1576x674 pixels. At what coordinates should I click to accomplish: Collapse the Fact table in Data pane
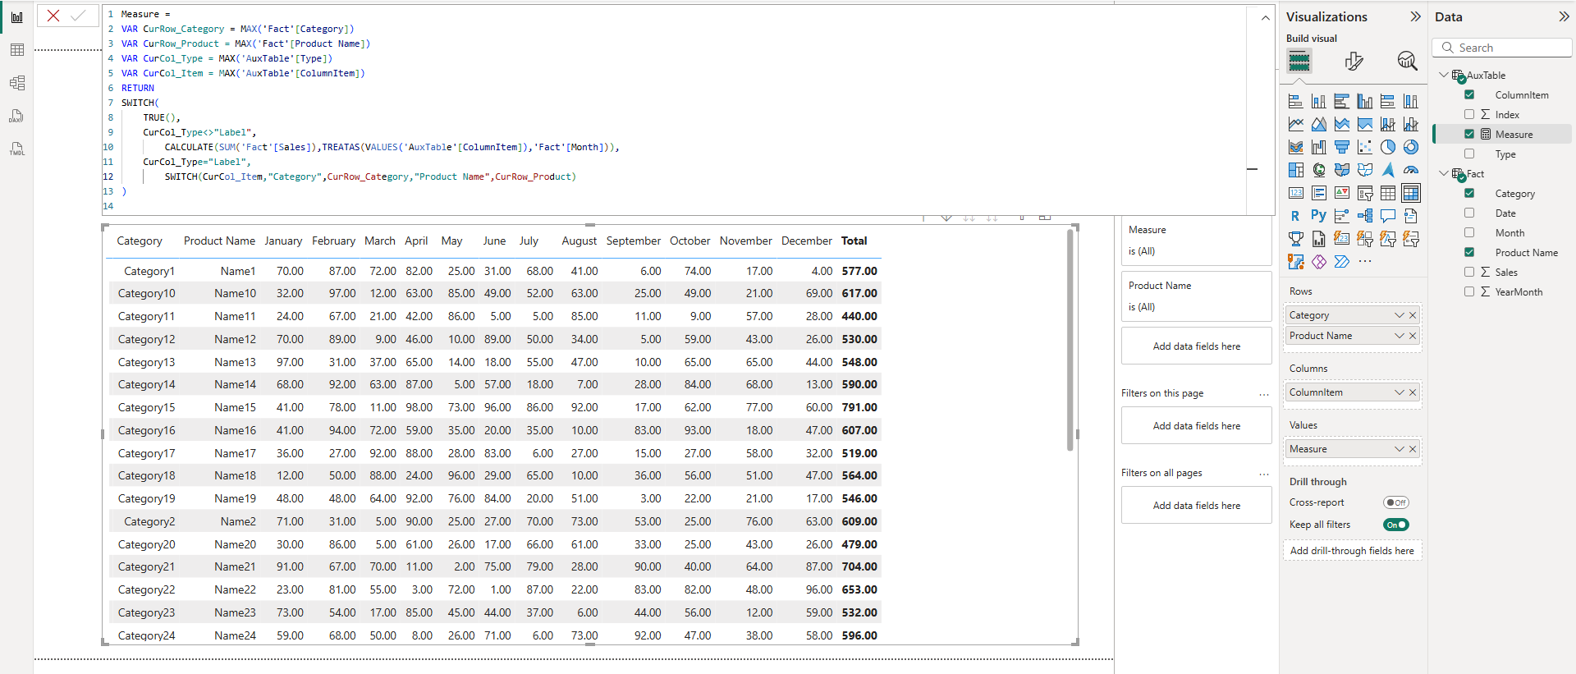coord(1444,173)
